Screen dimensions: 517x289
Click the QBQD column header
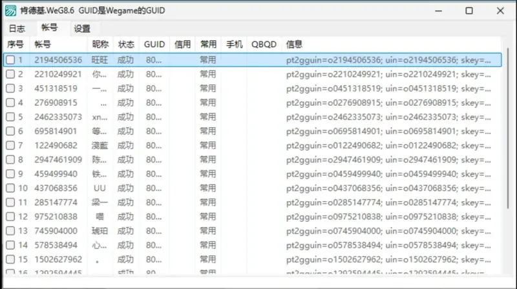[264, 45]
